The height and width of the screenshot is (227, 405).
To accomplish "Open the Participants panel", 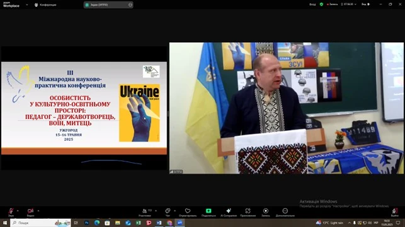I will pyautogui.click(x=145, y=212).
